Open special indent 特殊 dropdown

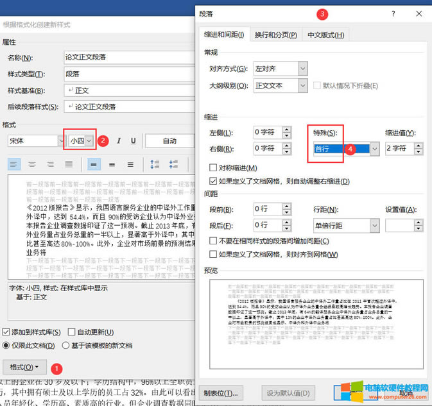click(x=374, y=149)
